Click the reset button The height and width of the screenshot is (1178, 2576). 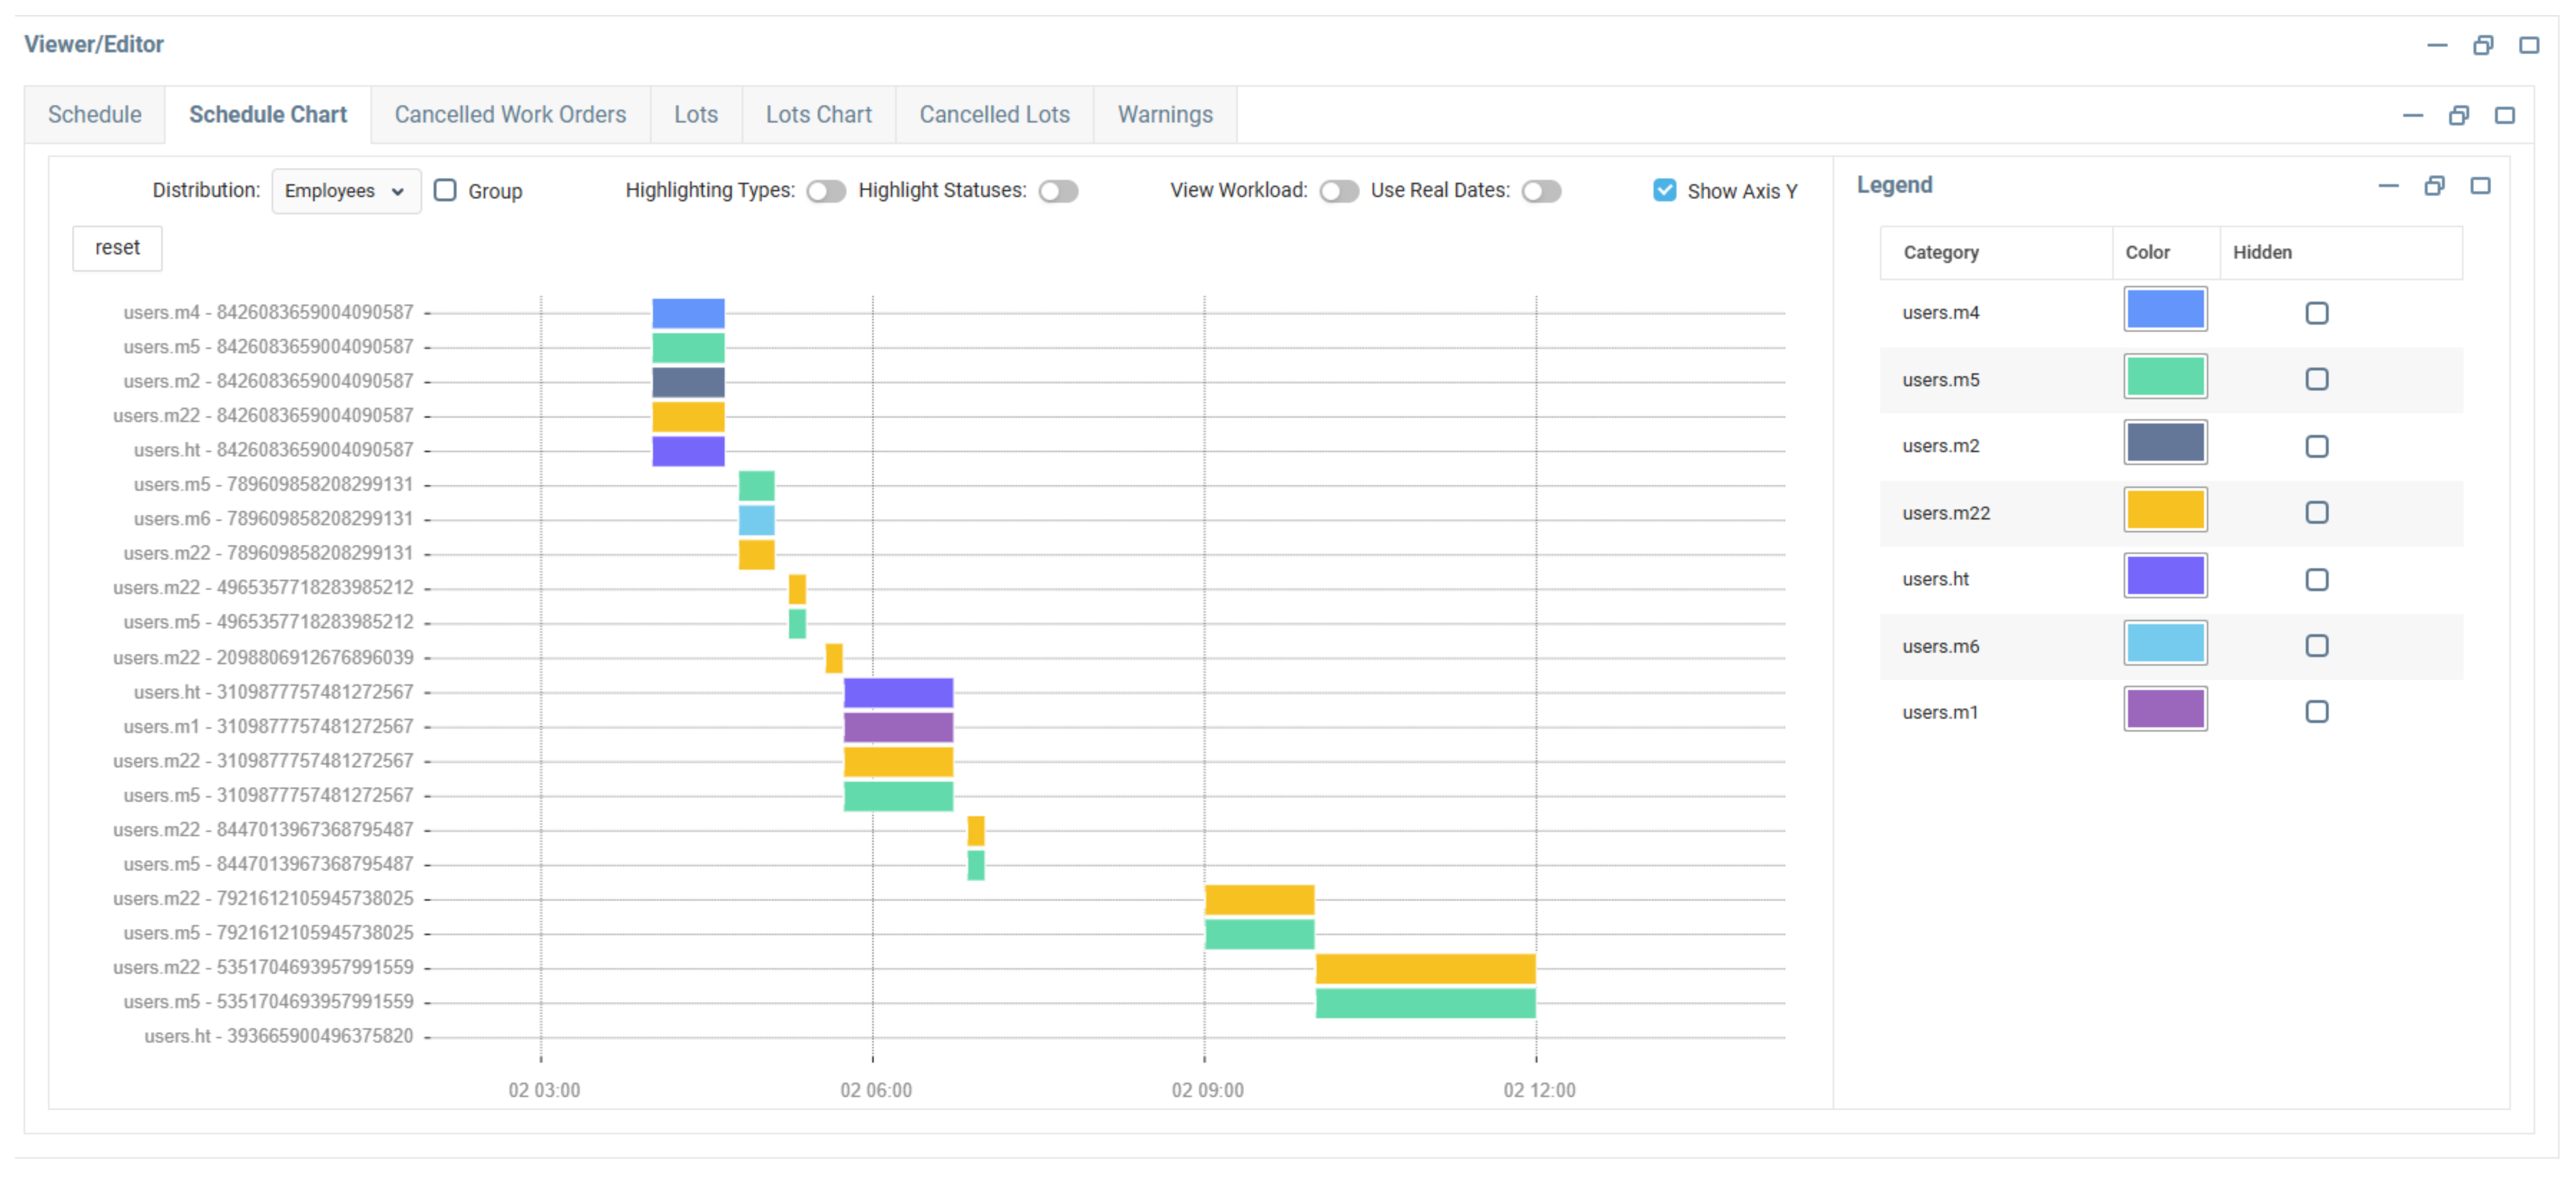[x=117, y=248]
